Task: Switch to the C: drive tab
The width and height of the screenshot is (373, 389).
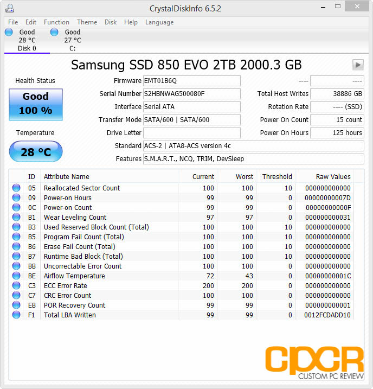Action: 72,40
